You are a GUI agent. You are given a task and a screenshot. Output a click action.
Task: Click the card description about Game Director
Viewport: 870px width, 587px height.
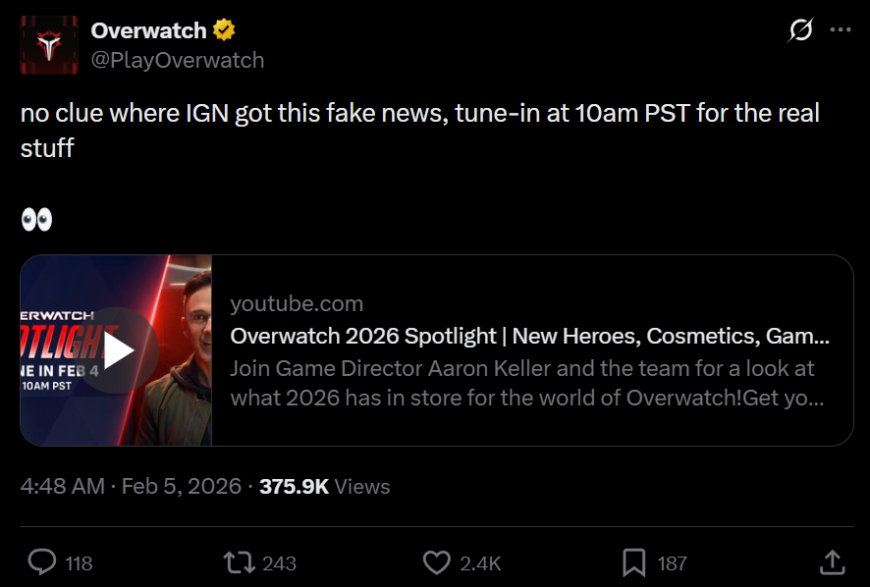point(526,384)
